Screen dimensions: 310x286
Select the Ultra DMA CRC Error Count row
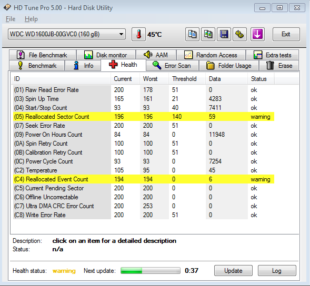(x=144, y=206)
